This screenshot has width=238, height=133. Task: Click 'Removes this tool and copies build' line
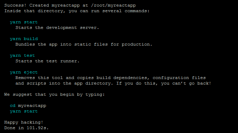click(111, 78)
